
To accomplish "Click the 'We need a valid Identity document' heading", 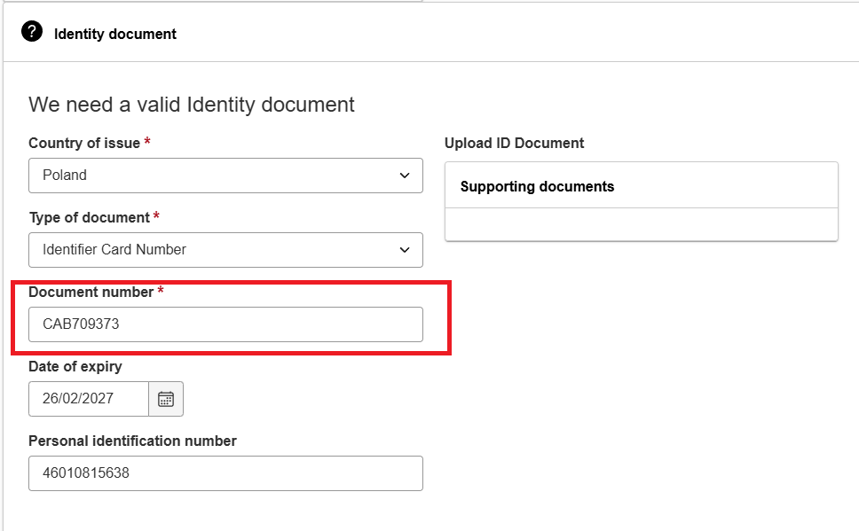I will click(x=192, y=105).
